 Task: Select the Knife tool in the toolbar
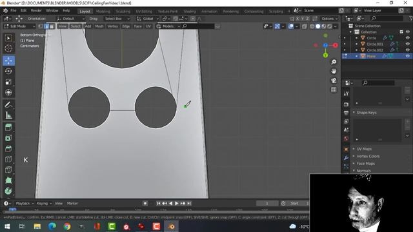pyautogui.click(x=8, y=169)
